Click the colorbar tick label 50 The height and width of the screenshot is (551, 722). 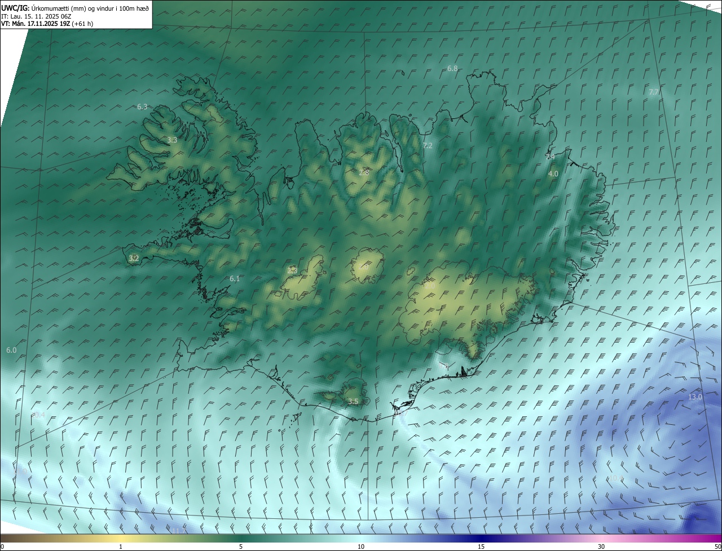point(717,546)
